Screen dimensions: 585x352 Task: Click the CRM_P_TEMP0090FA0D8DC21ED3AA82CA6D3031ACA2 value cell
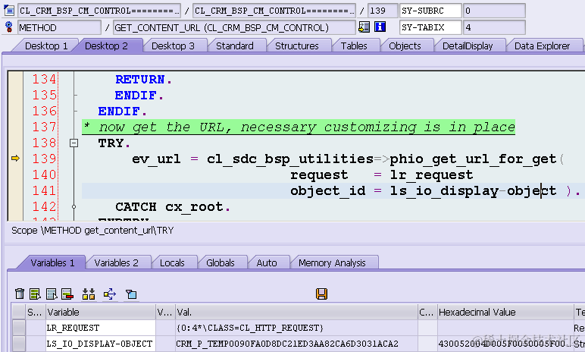296,344
